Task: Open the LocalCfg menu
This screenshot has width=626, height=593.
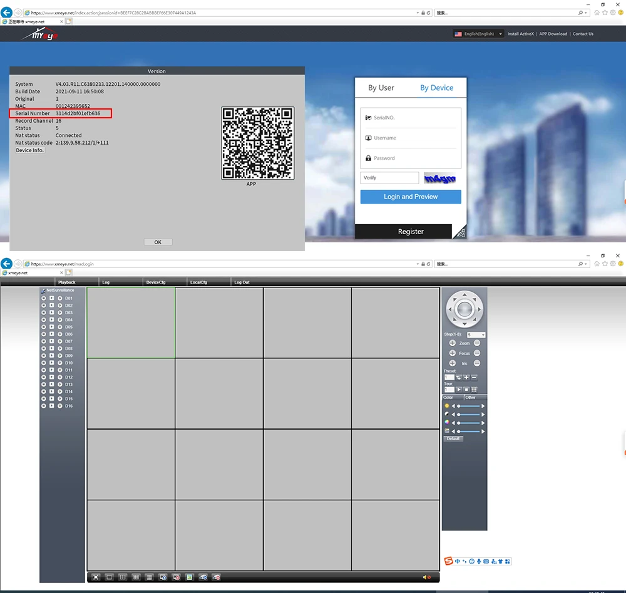Action: pos(198,282)
